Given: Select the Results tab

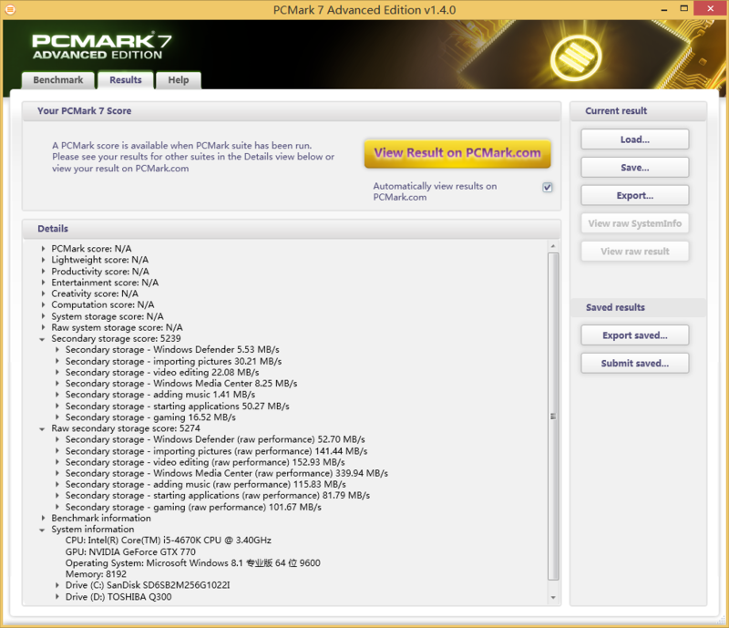Looking at the screenshot, I should 126,80.
